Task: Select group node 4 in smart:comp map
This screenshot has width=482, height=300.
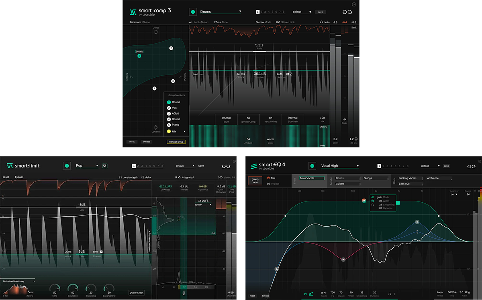Action: pos(154,88)
